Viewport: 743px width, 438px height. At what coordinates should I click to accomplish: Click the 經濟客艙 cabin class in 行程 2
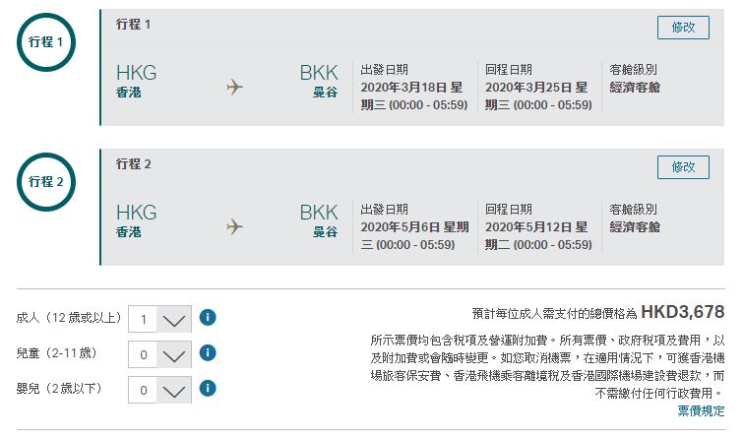point(635,227)
